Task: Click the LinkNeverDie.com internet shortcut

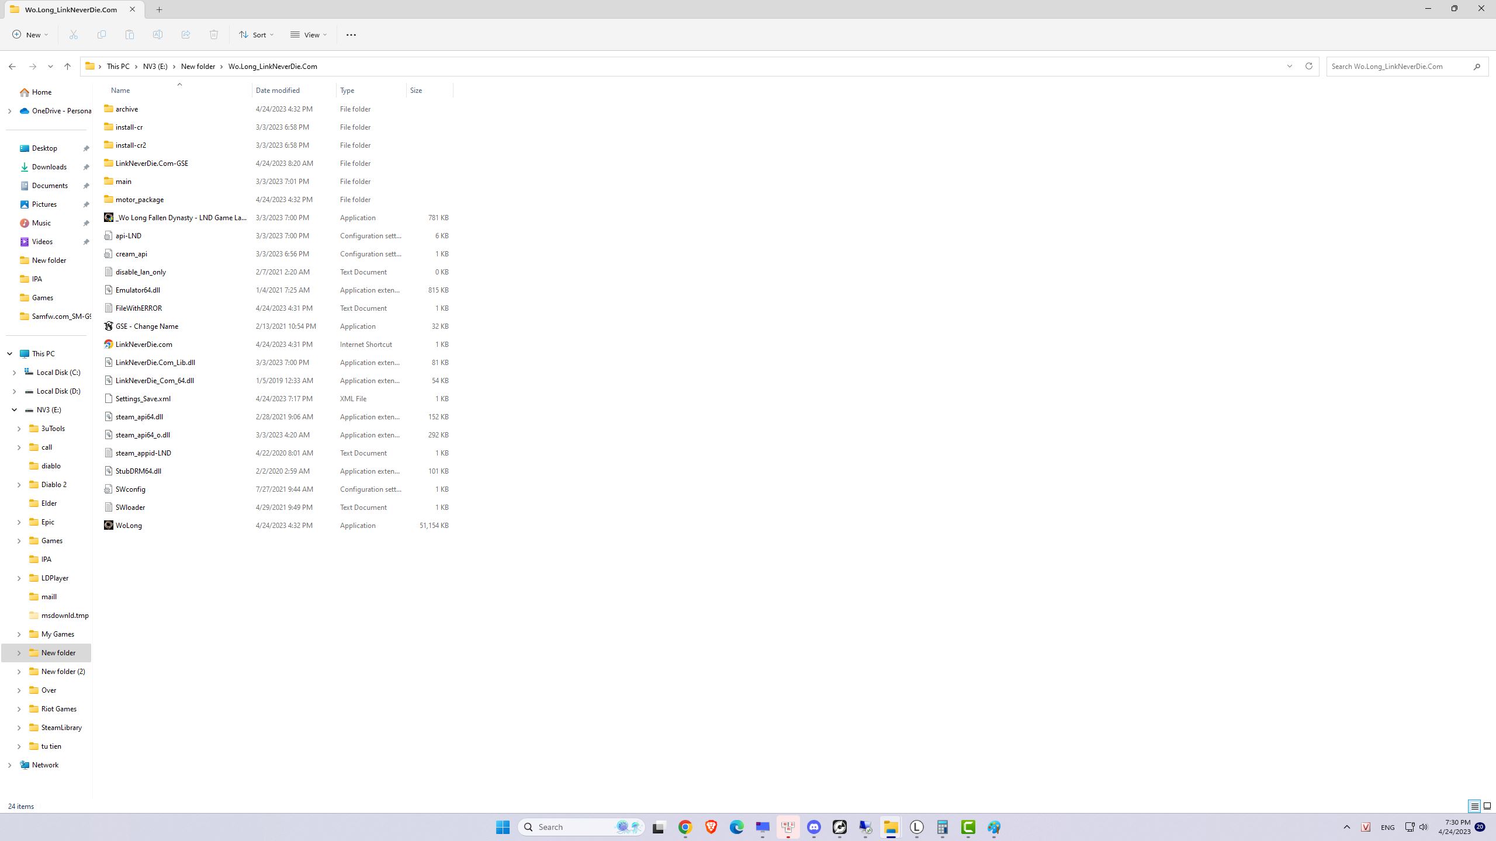Action: click(x=143, y=344)
